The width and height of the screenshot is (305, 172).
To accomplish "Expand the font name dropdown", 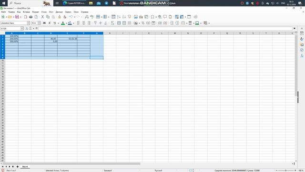I will coord(29,23).
